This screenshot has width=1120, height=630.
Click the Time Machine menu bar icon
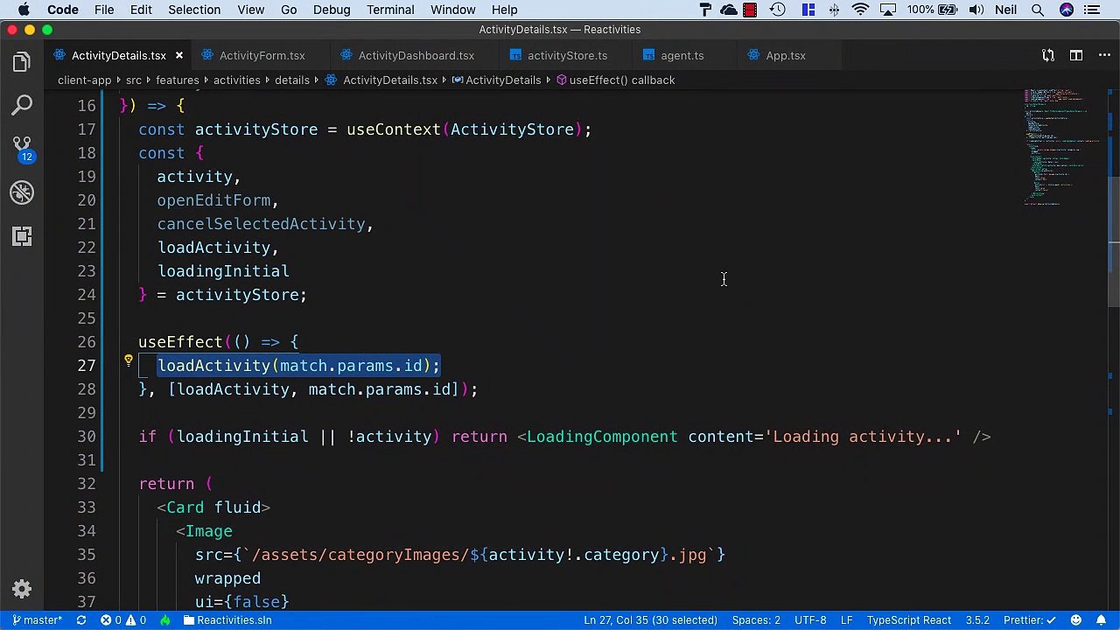coord(778,10)
